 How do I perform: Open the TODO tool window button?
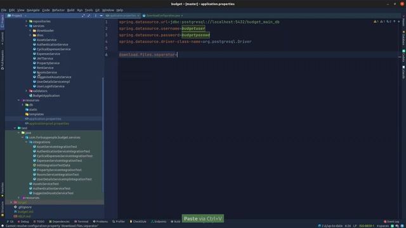point(39,222)
